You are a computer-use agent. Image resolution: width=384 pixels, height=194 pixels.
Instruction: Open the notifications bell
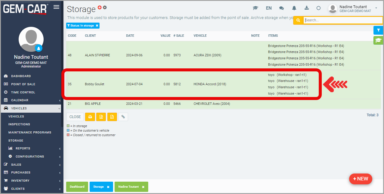coord(294,8)
